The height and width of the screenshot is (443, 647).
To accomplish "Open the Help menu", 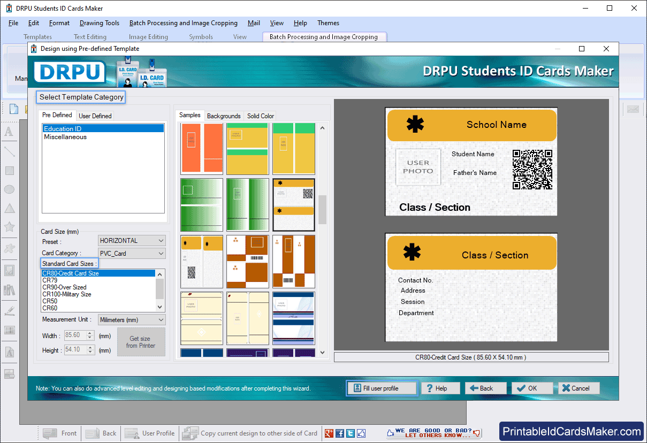I will (301, 23).
